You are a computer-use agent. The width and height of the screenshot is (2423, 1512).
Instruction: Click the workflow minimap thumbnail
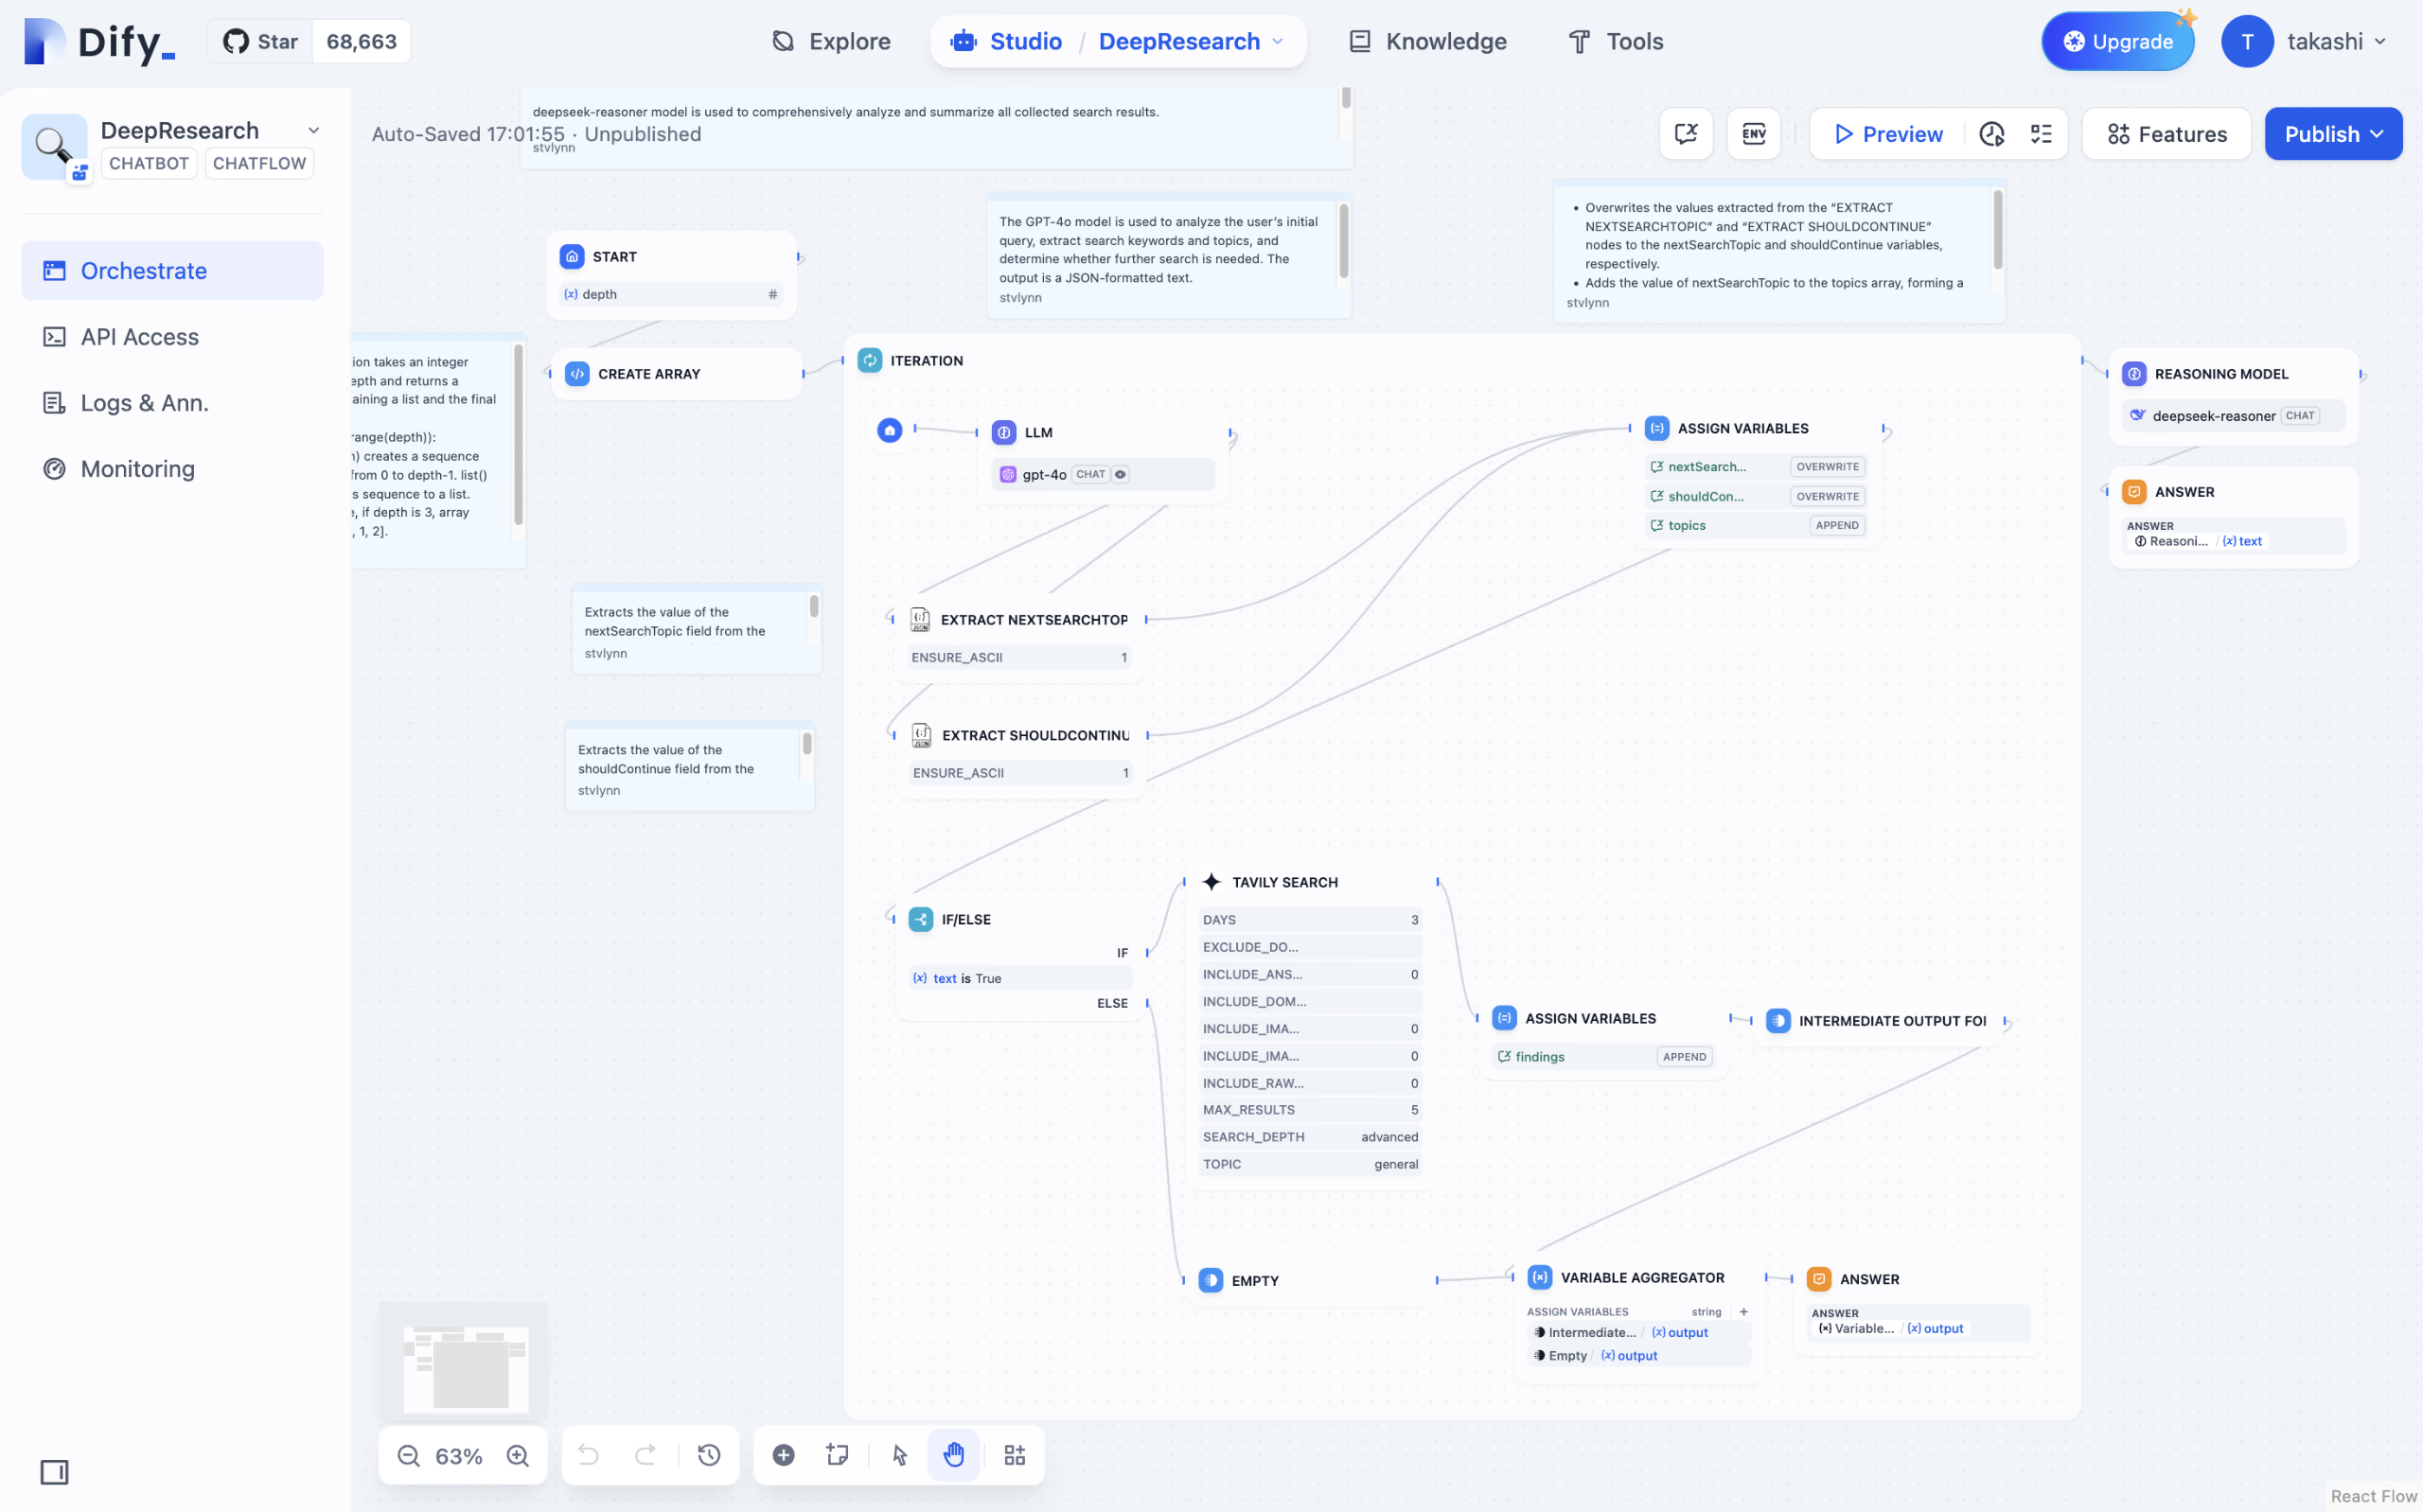click(x=464, y=1367)
